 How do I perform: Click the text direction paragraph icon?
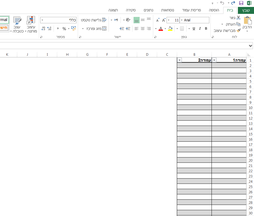tap(116, 20)
